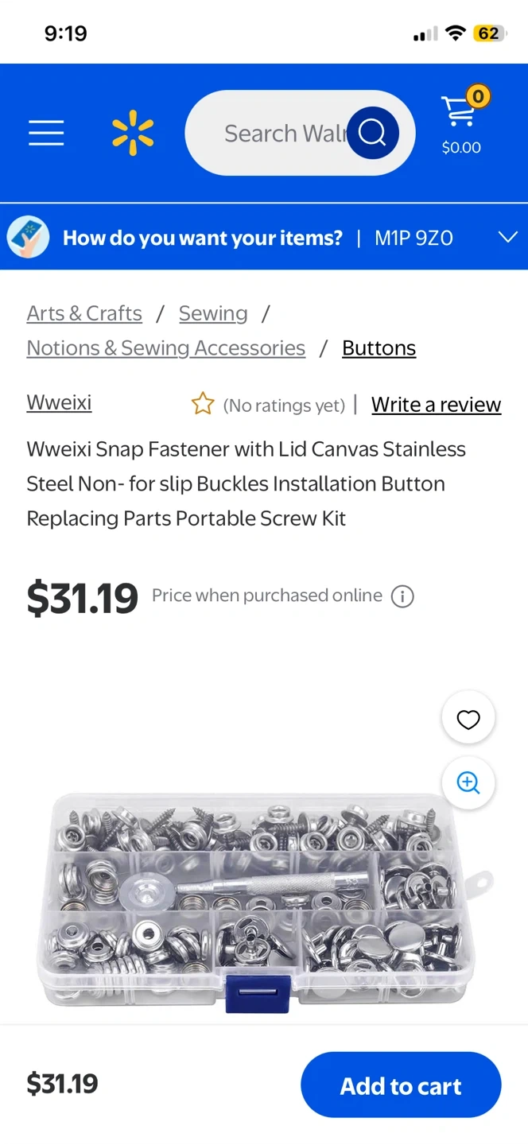Open the hamburger menu
The image size is (528, 1145).
46,133
